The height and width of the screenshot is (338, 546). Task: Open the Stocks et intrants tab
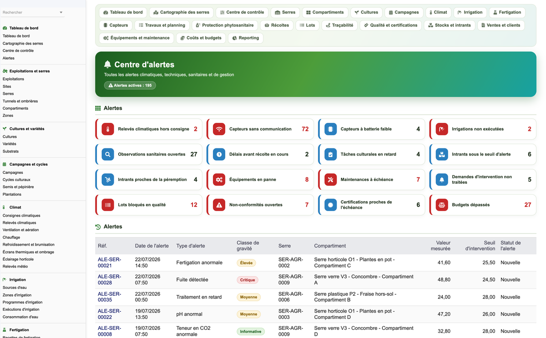tap(450, 25)
